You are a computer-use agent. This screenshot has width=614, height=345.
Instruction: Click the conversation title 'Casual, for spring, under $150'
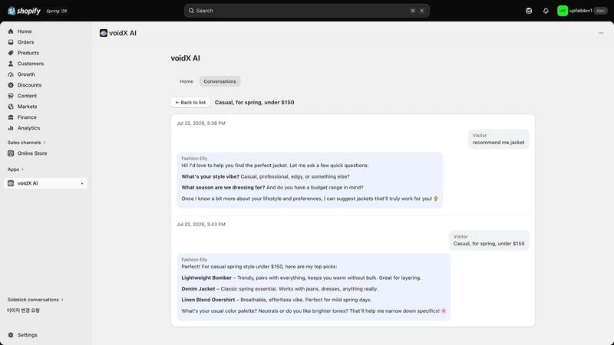255,103
